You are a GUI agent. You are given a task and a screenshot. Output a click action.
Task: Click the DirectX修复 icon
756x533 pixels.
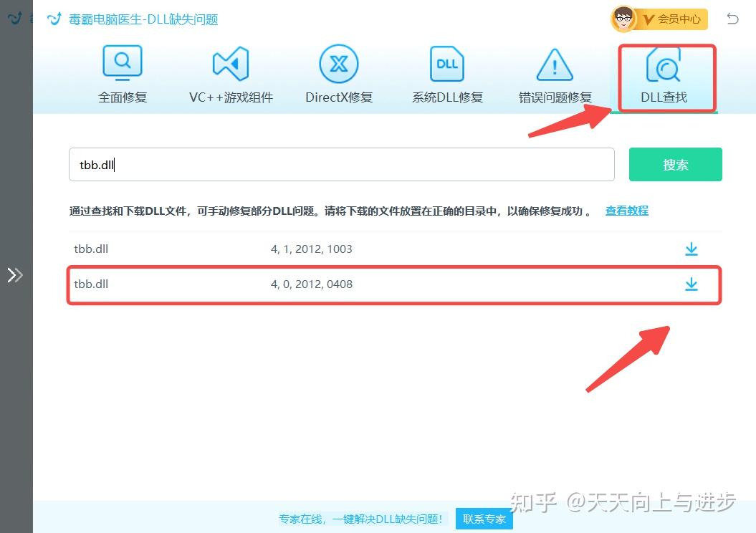coord(338,63)
